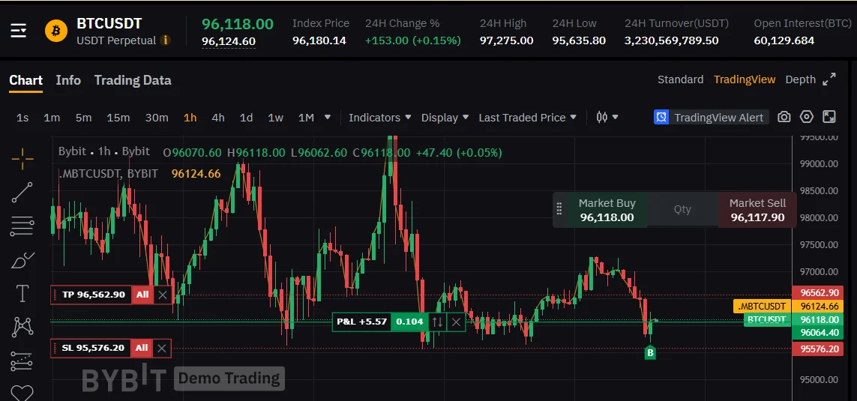This screenshot has width=857, height=401.
Task: Switch to the Info tab
Action: coord(68,80)
